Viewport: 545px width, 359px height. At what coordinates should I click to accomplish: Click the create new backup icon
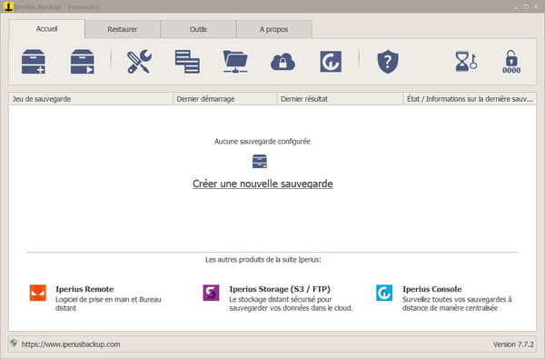click(x=33, y=62)
